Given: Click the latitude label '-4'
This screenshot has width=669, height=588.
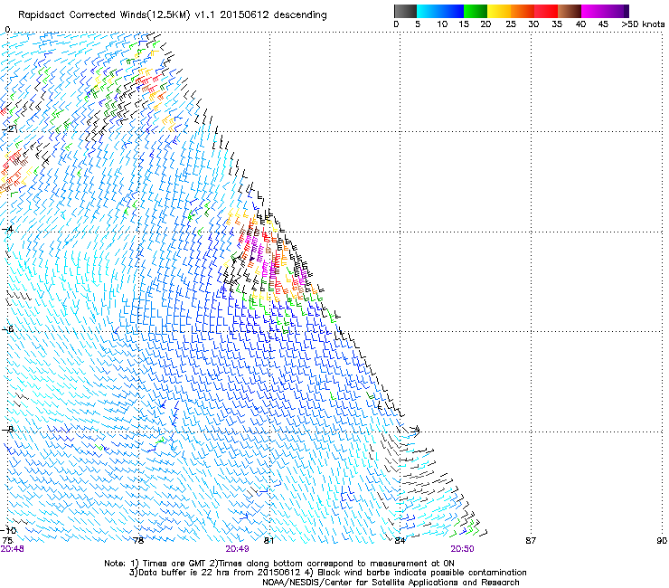Looking at the screenshot, I should tap(7, 229).
